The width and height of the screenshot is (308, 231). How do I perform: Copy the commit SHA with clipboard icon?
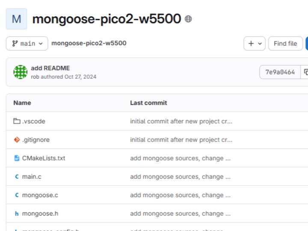[305, 72]
